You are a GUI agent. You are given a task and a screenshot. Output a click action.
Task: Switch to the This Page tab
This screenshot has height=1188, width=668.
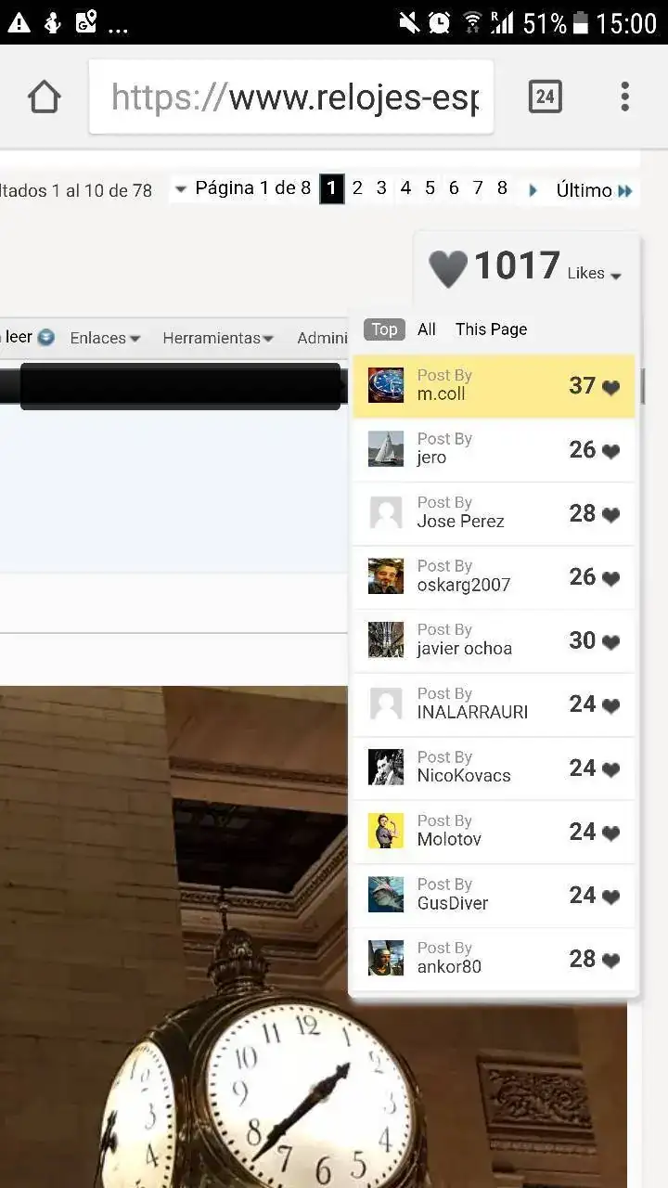tap(491, 329)
